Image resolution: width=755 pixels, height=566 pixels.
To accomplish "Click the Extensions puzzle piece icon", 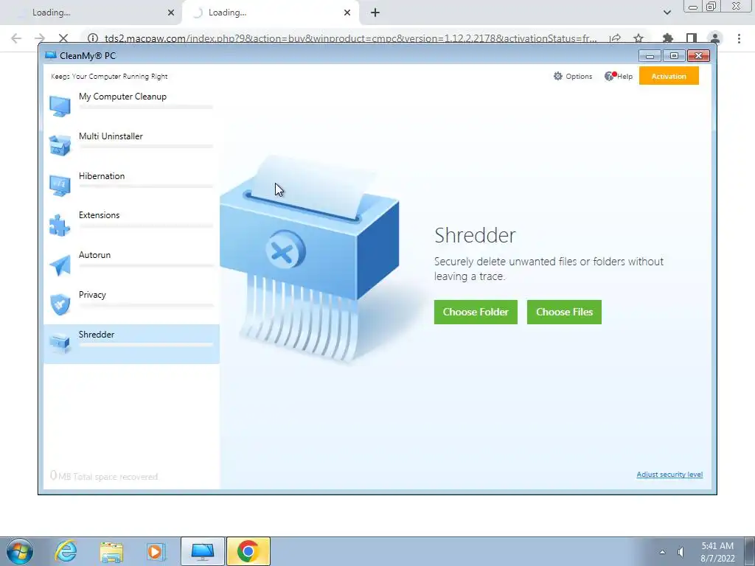I will click(x=60, y=225).
